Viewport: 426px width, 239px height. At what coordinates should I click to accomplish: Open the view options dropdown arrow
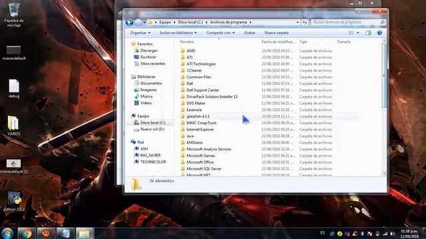[358, 33]
